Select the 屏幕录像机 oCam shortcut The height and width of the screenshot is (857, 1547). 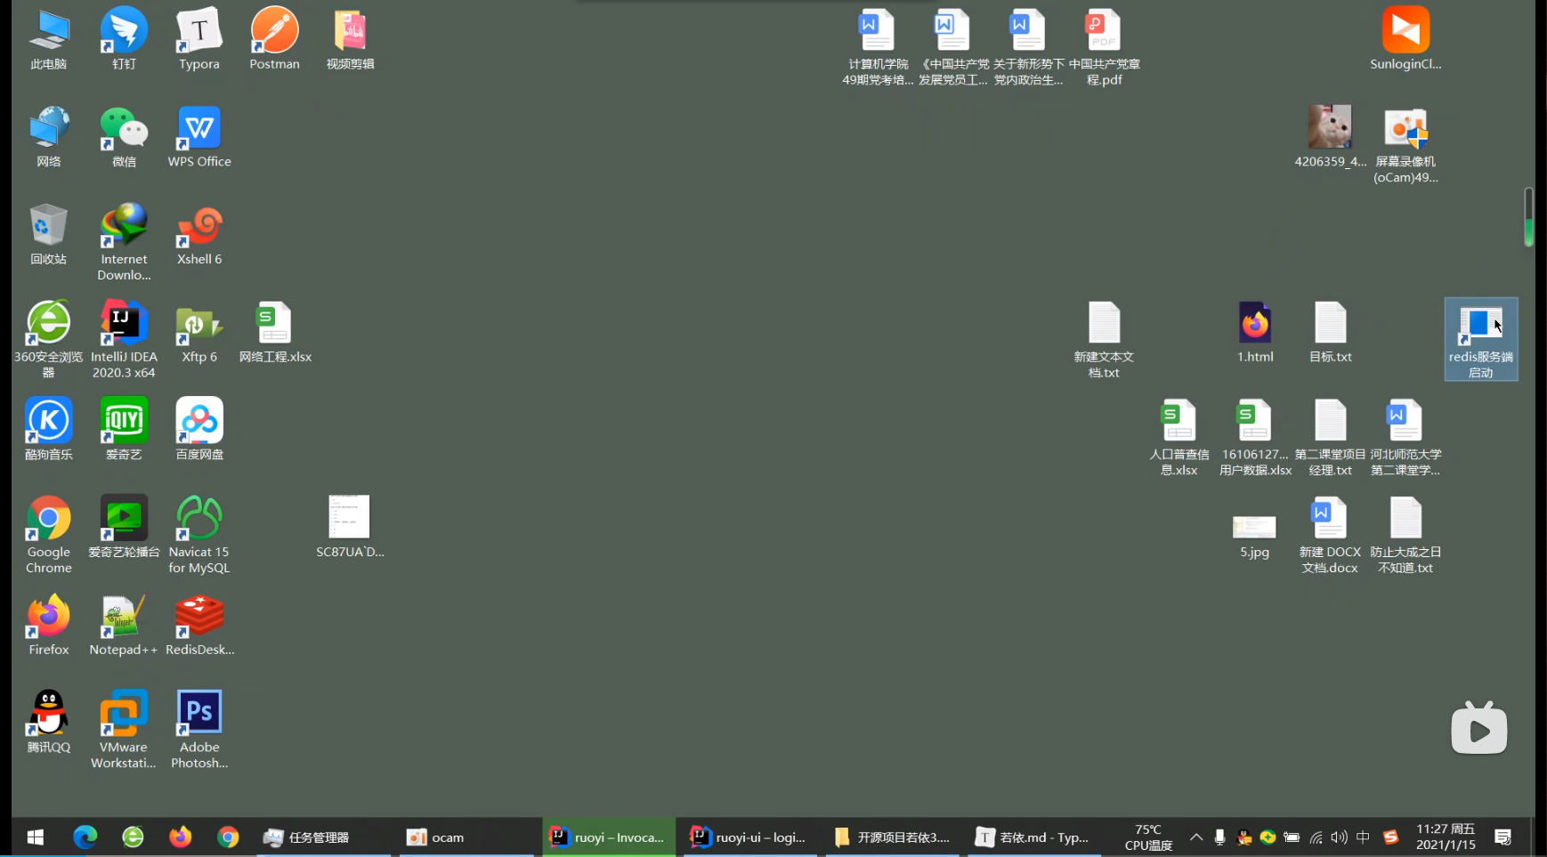coord(1405,144)
